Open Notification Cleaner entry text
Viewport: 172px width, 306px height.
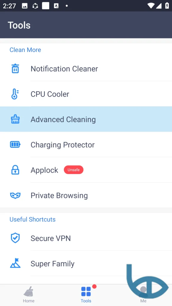point(64,69)
